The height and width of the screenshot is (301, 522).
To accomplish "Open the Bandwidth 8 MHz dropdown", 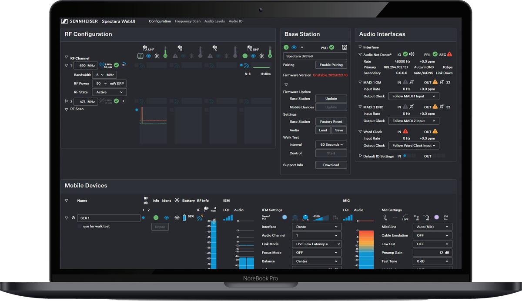I will (104, 75).
